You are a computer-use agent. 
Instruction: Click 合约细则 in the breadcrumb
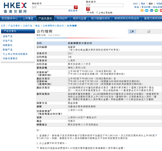72,26
